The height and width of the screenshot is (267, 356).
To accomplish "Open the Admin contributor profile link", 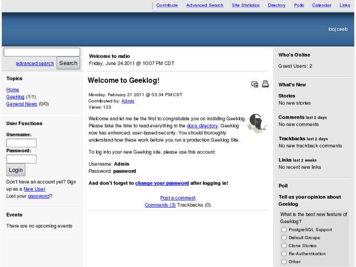I will (128, 101).
